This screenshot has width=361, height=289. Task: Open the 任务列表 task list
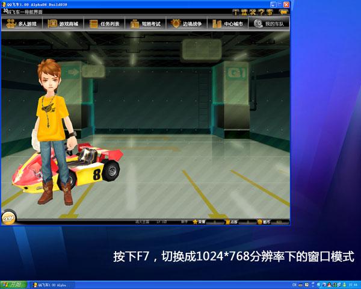point(104,23)
